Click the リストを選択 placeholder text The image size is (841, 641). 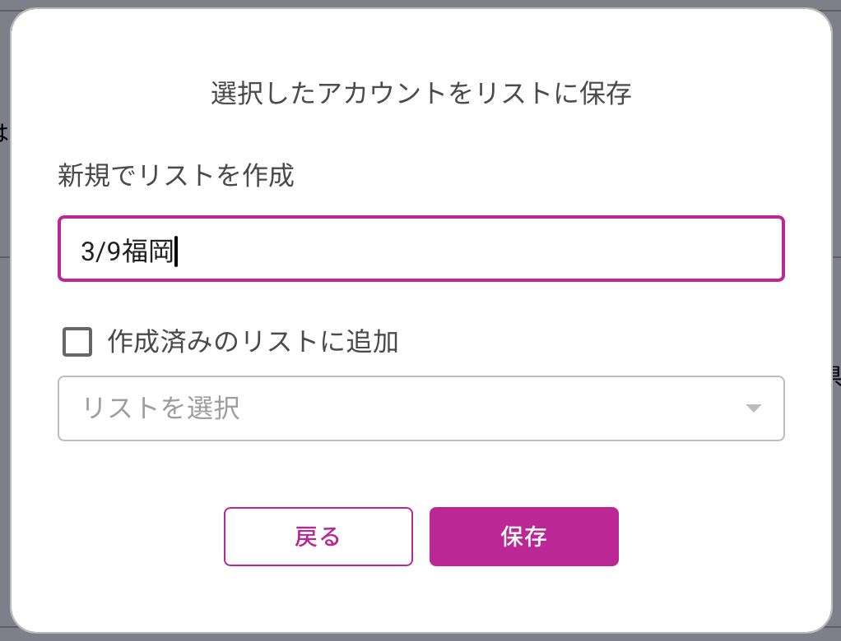pos(161,408)
